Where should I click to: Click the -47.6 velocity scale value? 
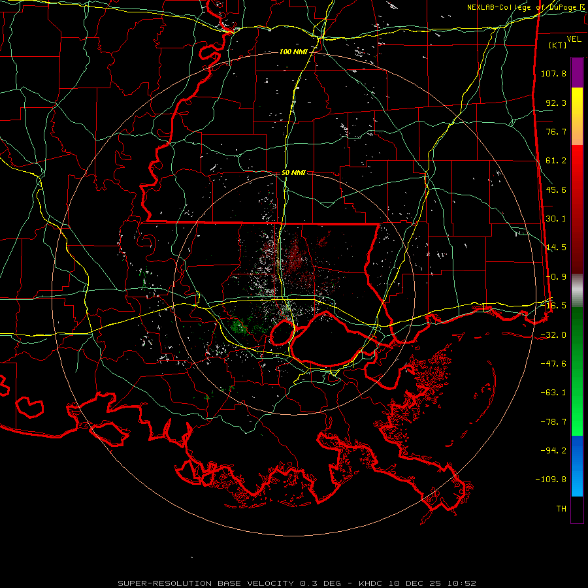[553, 364]
